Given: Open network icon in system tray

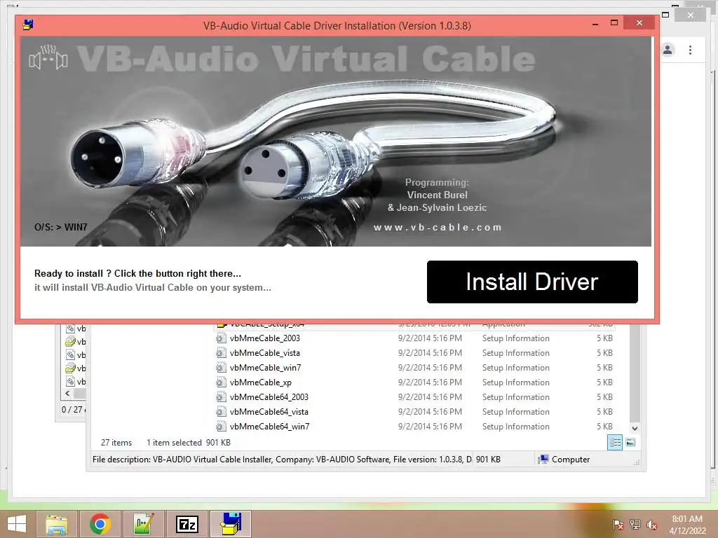Looking at the screenshot, I should click(x=635, y=524).
